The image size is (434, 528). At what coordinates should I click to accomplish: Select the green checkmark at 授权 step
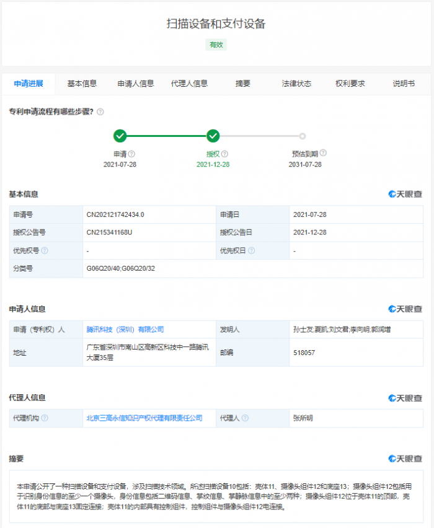(x=213, y=136)
